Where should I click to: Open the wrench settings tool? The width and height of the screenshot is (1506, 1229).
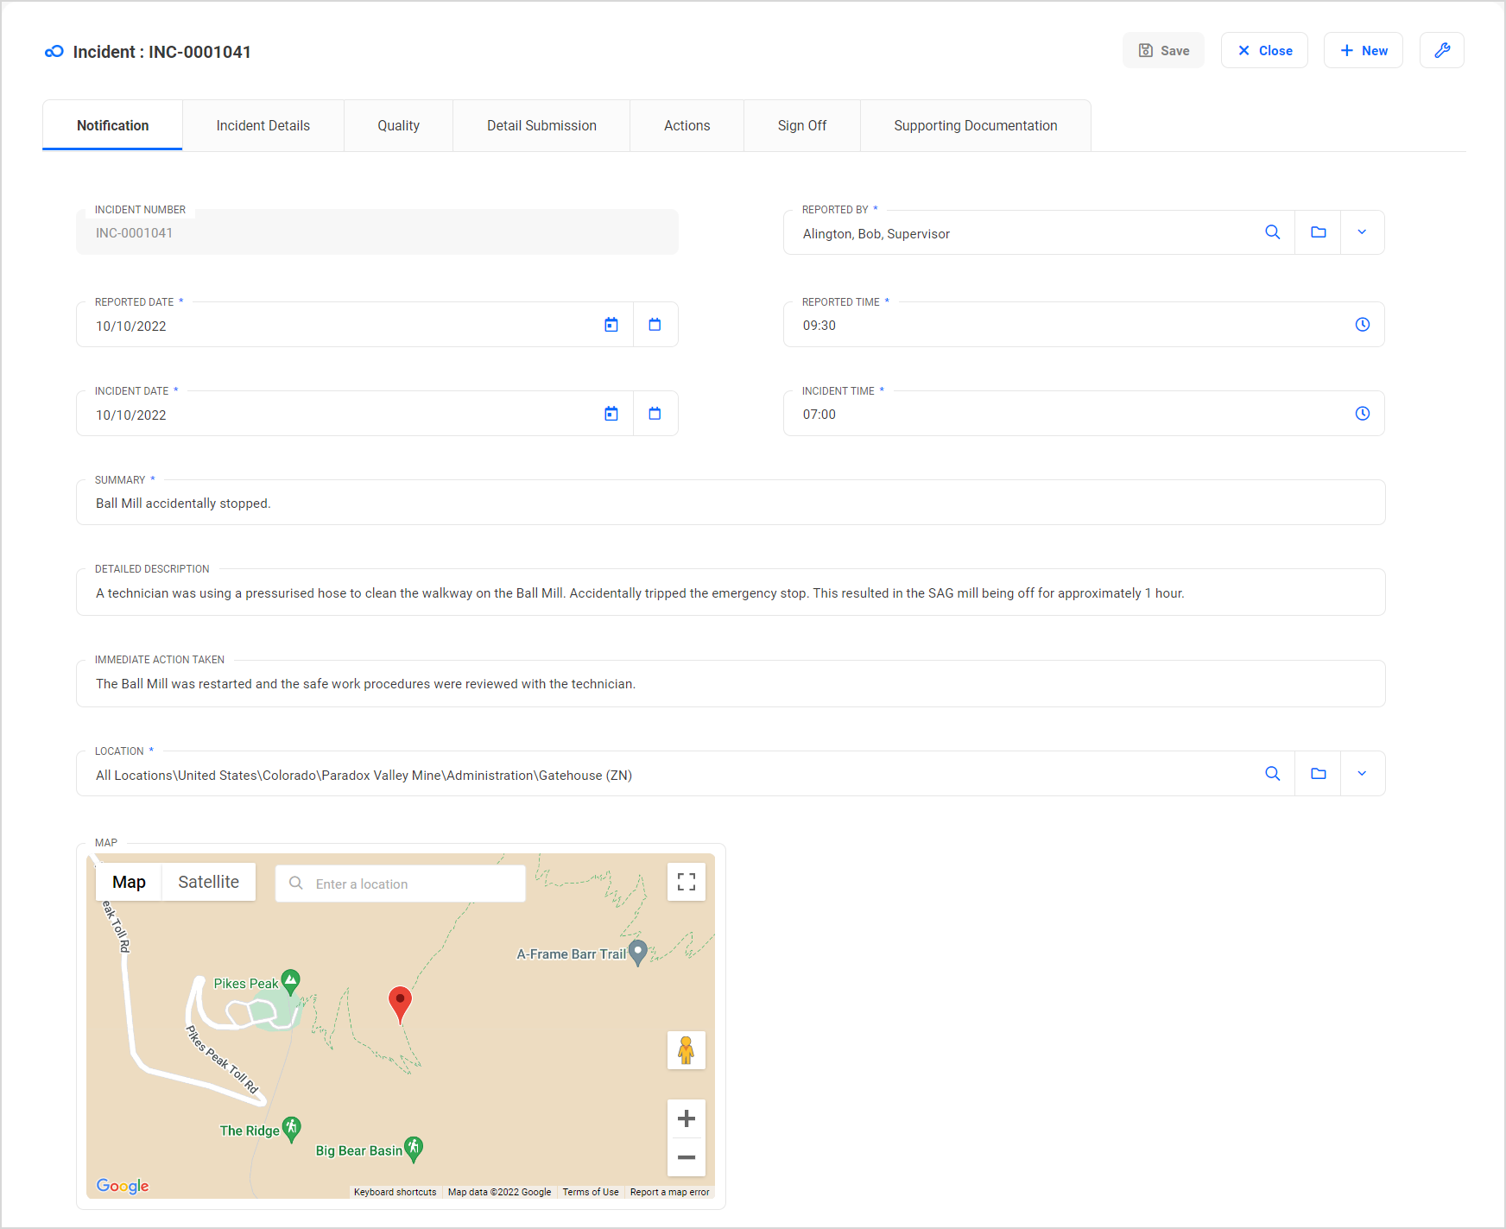pyautogui.click(x=1441, y=50)
